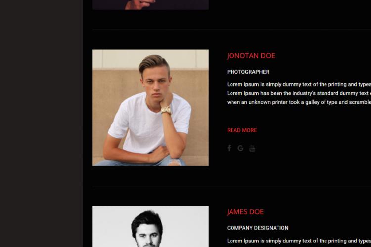Click the line starting 'when an unknown printer'
371x247 pixels.
[299, 102]
